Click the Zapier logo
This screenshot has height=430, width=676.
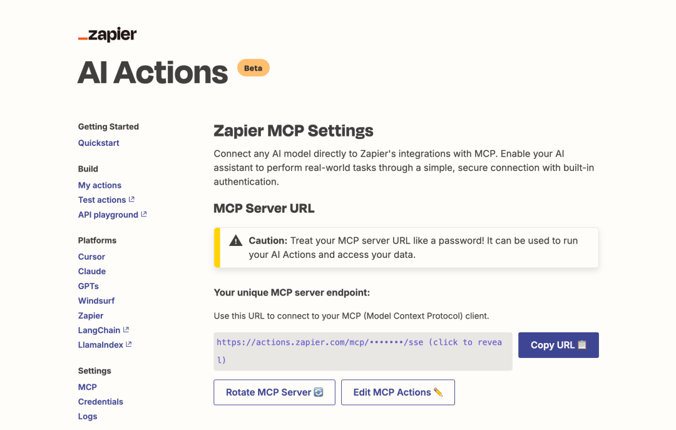coord(107,34)
